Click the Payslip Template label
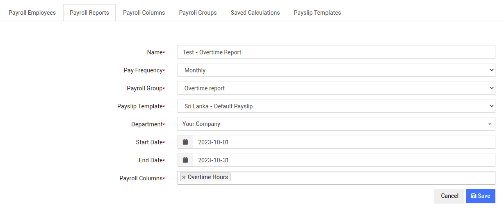 pos(141,106)
